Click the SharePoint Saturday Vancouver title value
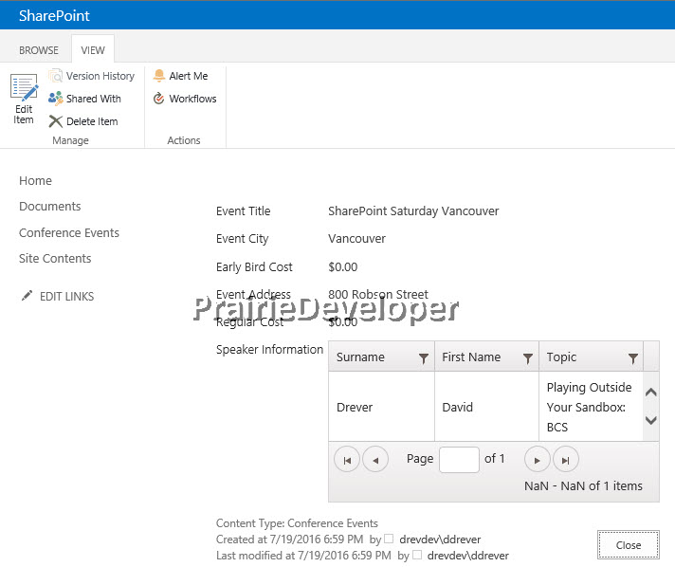Image resolution: width=675 pixels, height=567 pixels. click(x=413, y=211)
